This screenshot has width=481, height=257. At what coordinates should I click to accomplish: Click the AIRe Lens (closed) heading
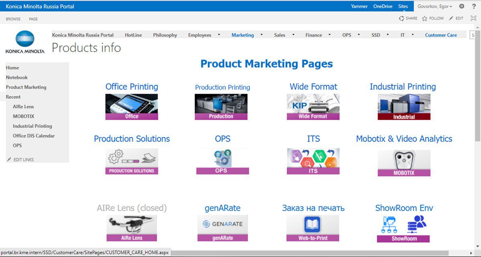pos(131,208)
